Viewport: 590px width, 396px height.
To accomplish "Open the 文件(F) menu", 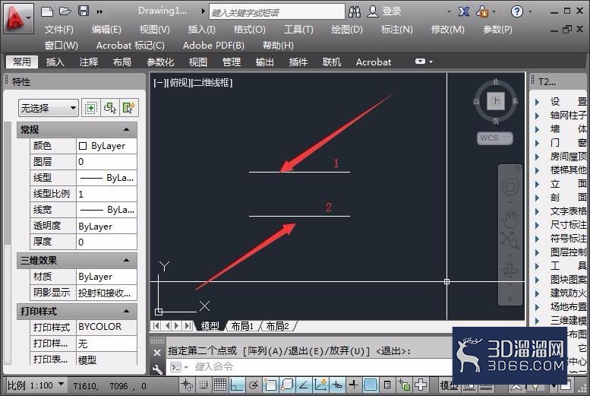I will pyautogui.click(x=59, y=29).
